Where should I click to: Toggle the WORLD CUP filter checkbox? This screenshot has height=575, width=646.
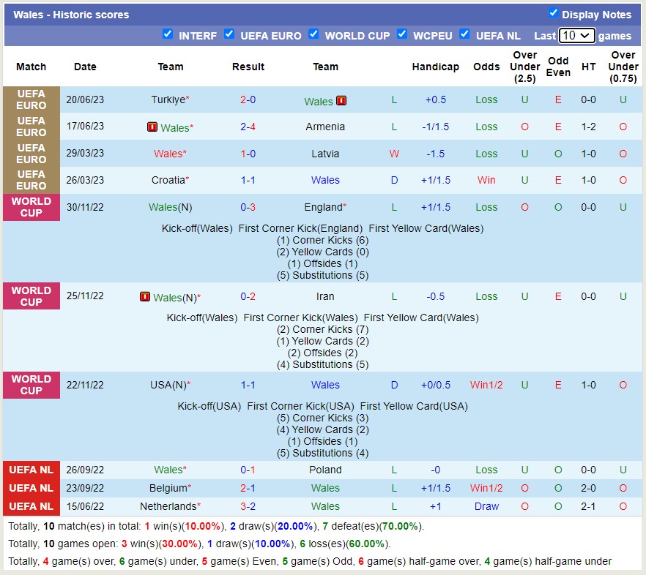pos(313,34)
